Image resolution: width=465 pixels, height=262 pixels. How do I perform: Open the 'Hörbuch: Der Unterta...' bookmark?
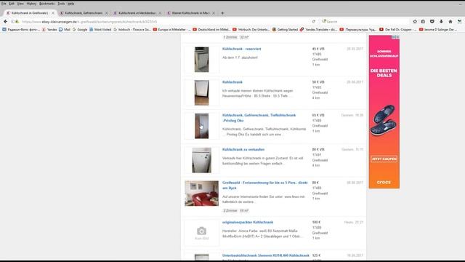tap(251, 29)
